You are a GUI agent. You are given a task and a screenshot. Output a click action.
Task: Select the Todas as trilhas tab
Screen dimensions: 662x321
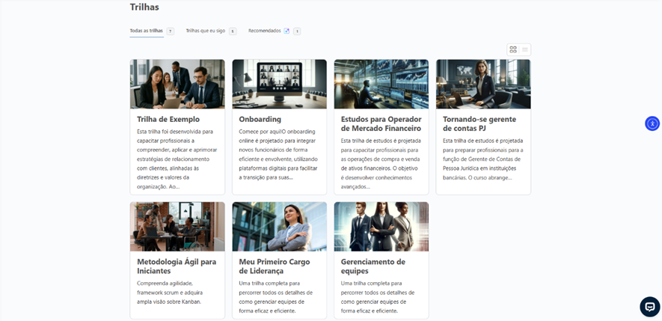click(146, 31)
